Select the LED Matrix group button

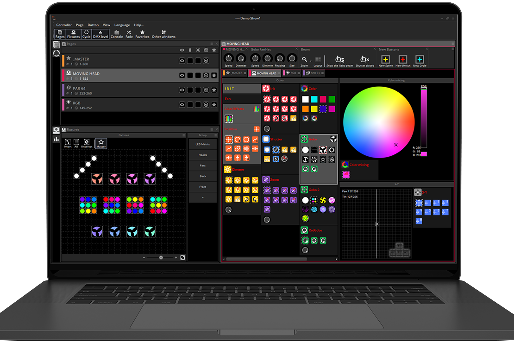202,145
